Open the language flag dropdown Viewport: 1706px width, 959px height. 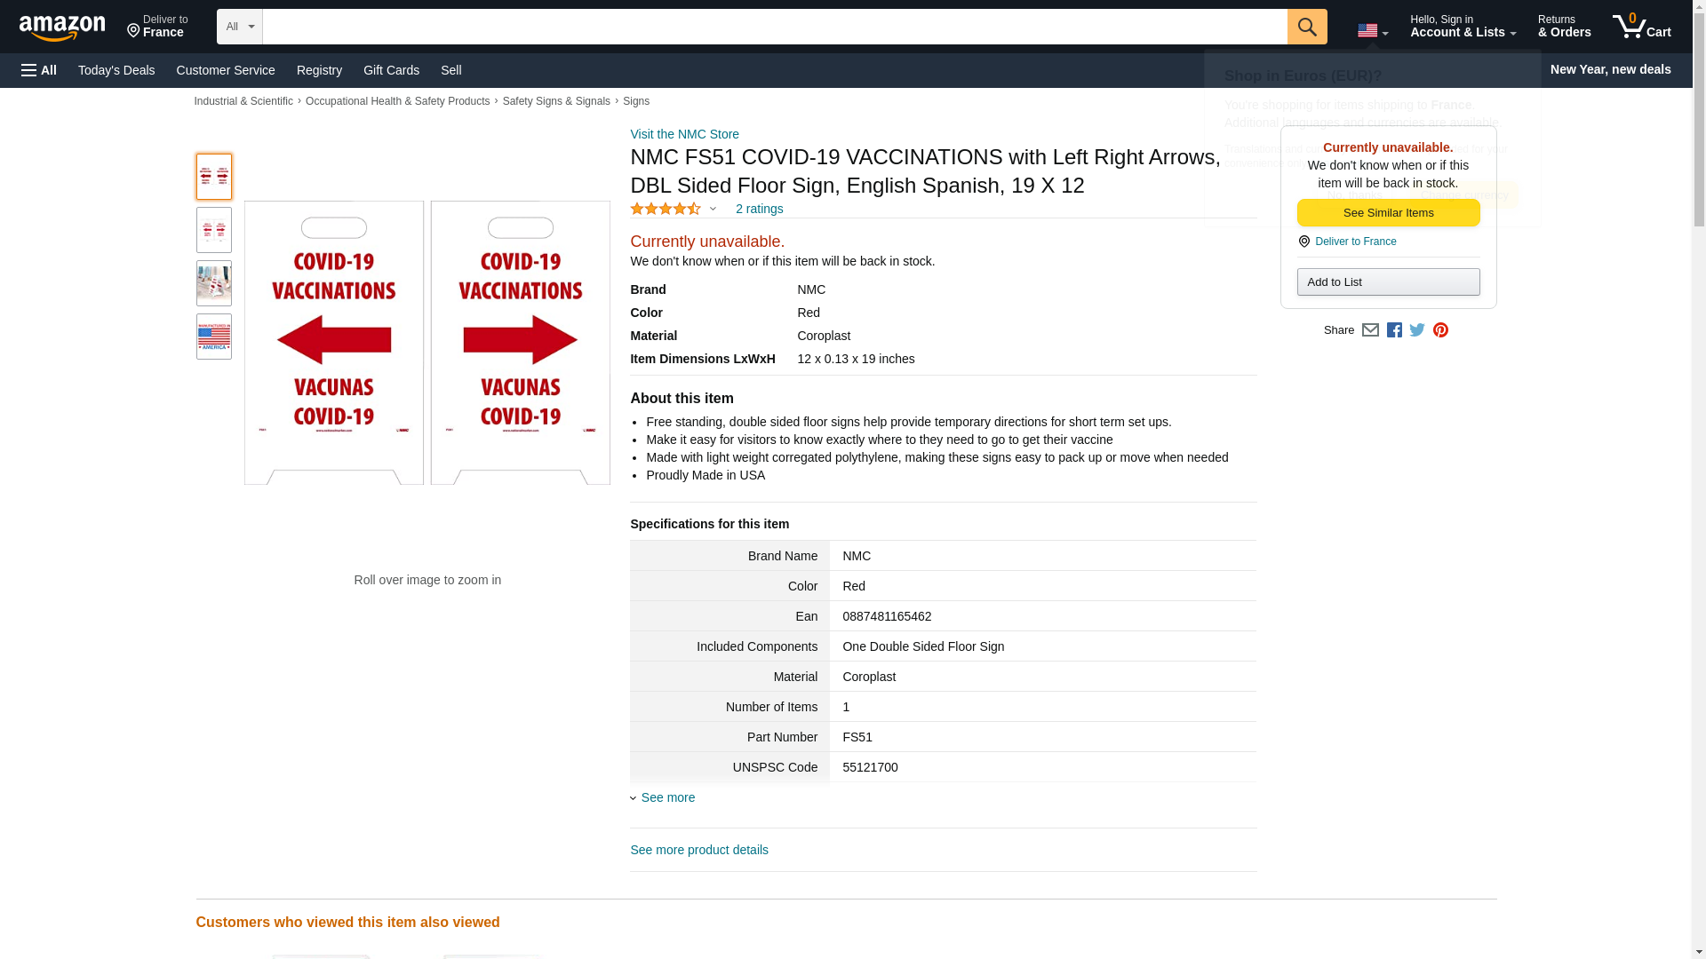[x=1372, y=31]
